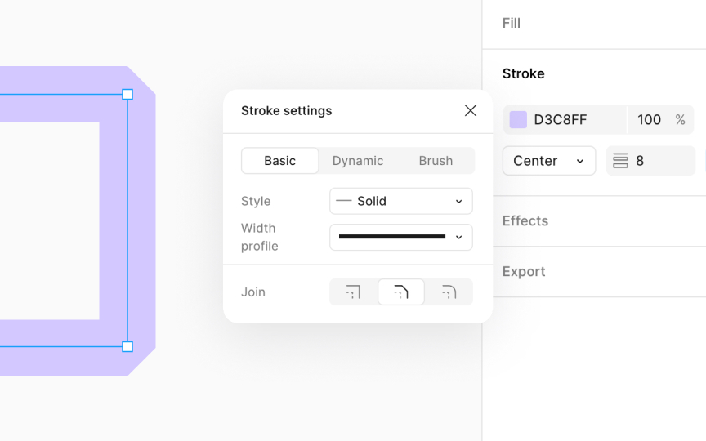Click the bottom-right selection handle on canvas
This screenshot has height=441, width=706.
tap(127, 346)
